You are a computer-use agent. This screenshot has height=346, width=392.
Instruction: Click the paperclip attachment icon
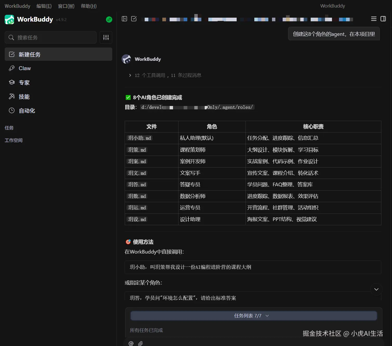pos(141,343)
